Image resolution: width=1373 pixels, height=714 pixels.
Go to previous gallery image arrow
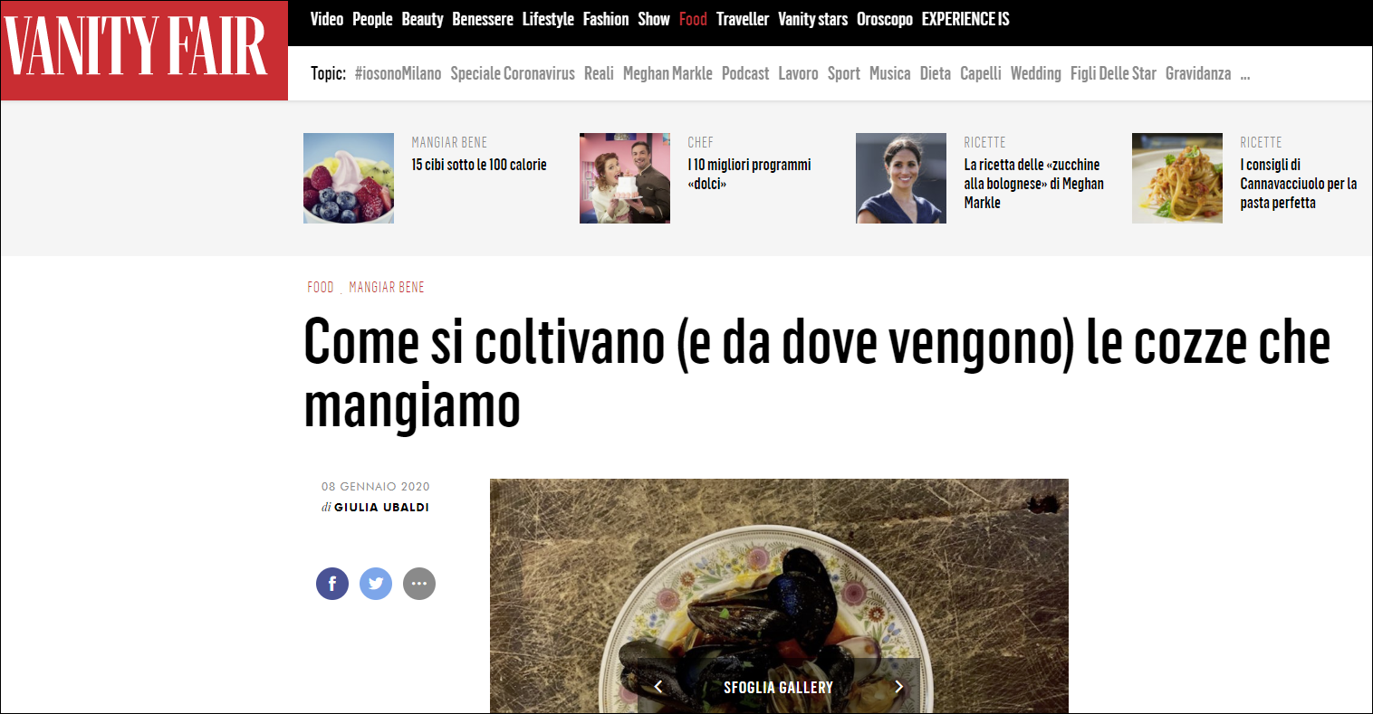point(658,687)
